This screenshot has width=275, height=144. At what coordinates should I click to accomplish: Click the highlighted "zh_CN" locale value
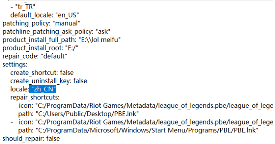[x=43, y=89]
